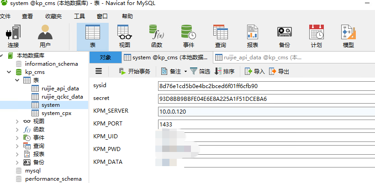Click the Connection (连接) toolbar icon
Screen dimensions: 375x183
tap(13, 36)
